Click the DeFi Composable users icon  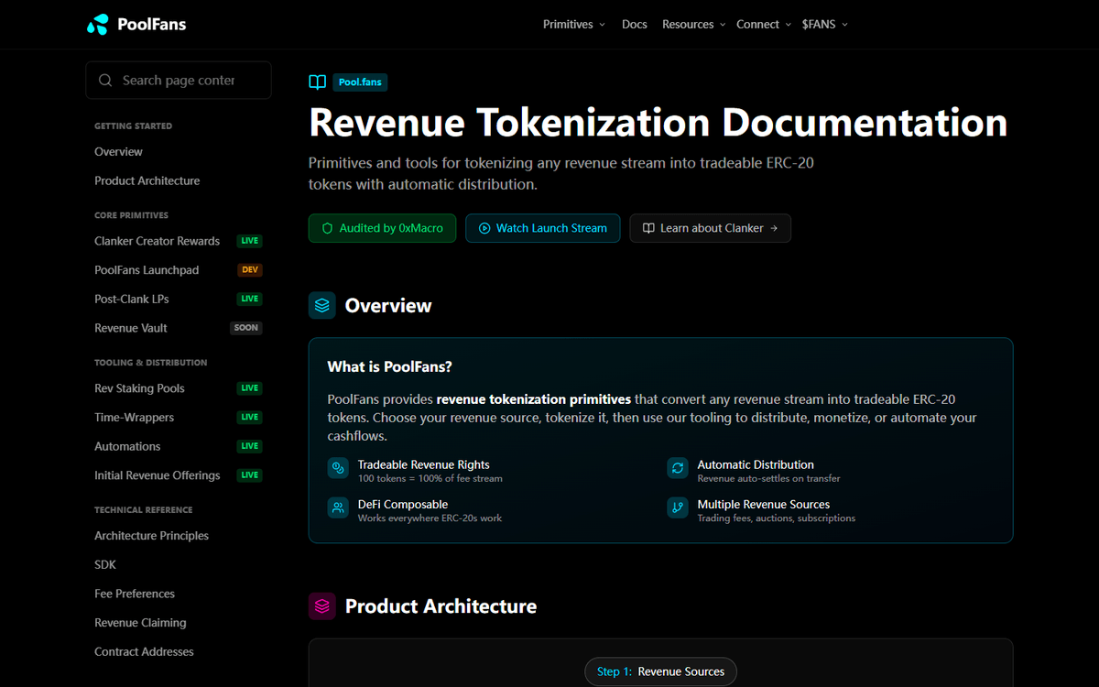coord(339,507)
